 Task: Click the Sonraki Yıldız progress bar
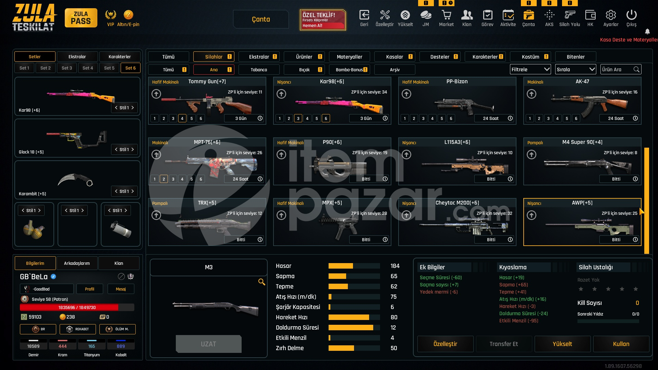point(608,321)
